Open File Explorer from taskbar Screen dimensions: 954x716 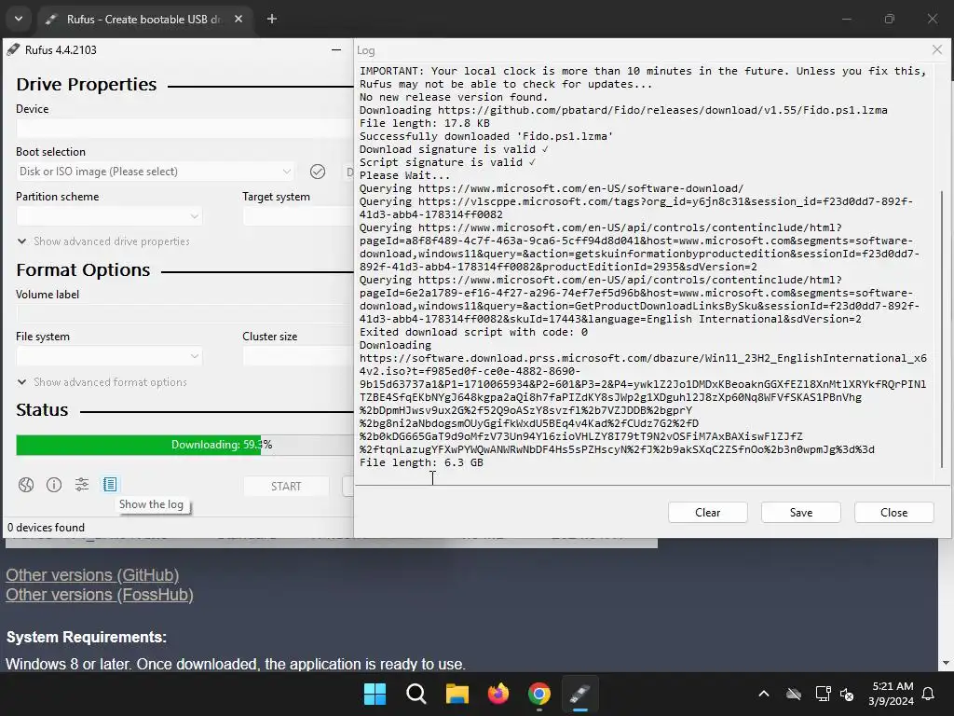[457, 694]
